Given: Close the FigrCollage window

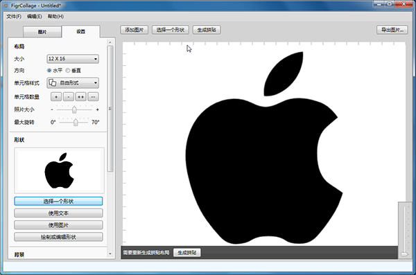Looking at the screenshot, I should [x=404, y=4].
